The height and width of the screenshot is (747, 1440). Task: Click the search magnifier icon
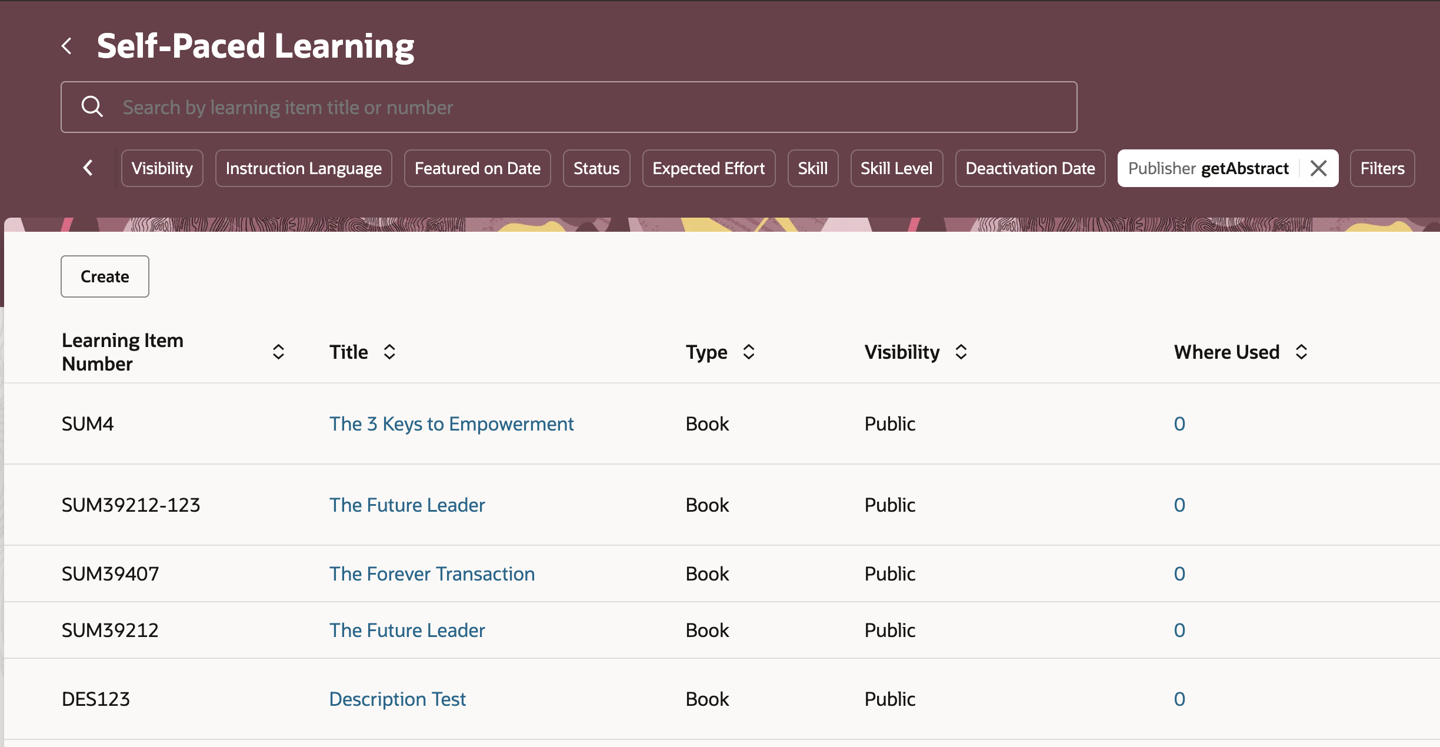tap(92, 107)
